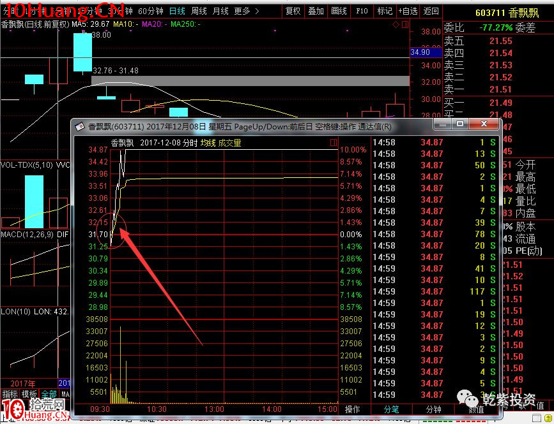
Task: Close the intraday popup window
Action: pyautogui.click(x=484, y=124)
